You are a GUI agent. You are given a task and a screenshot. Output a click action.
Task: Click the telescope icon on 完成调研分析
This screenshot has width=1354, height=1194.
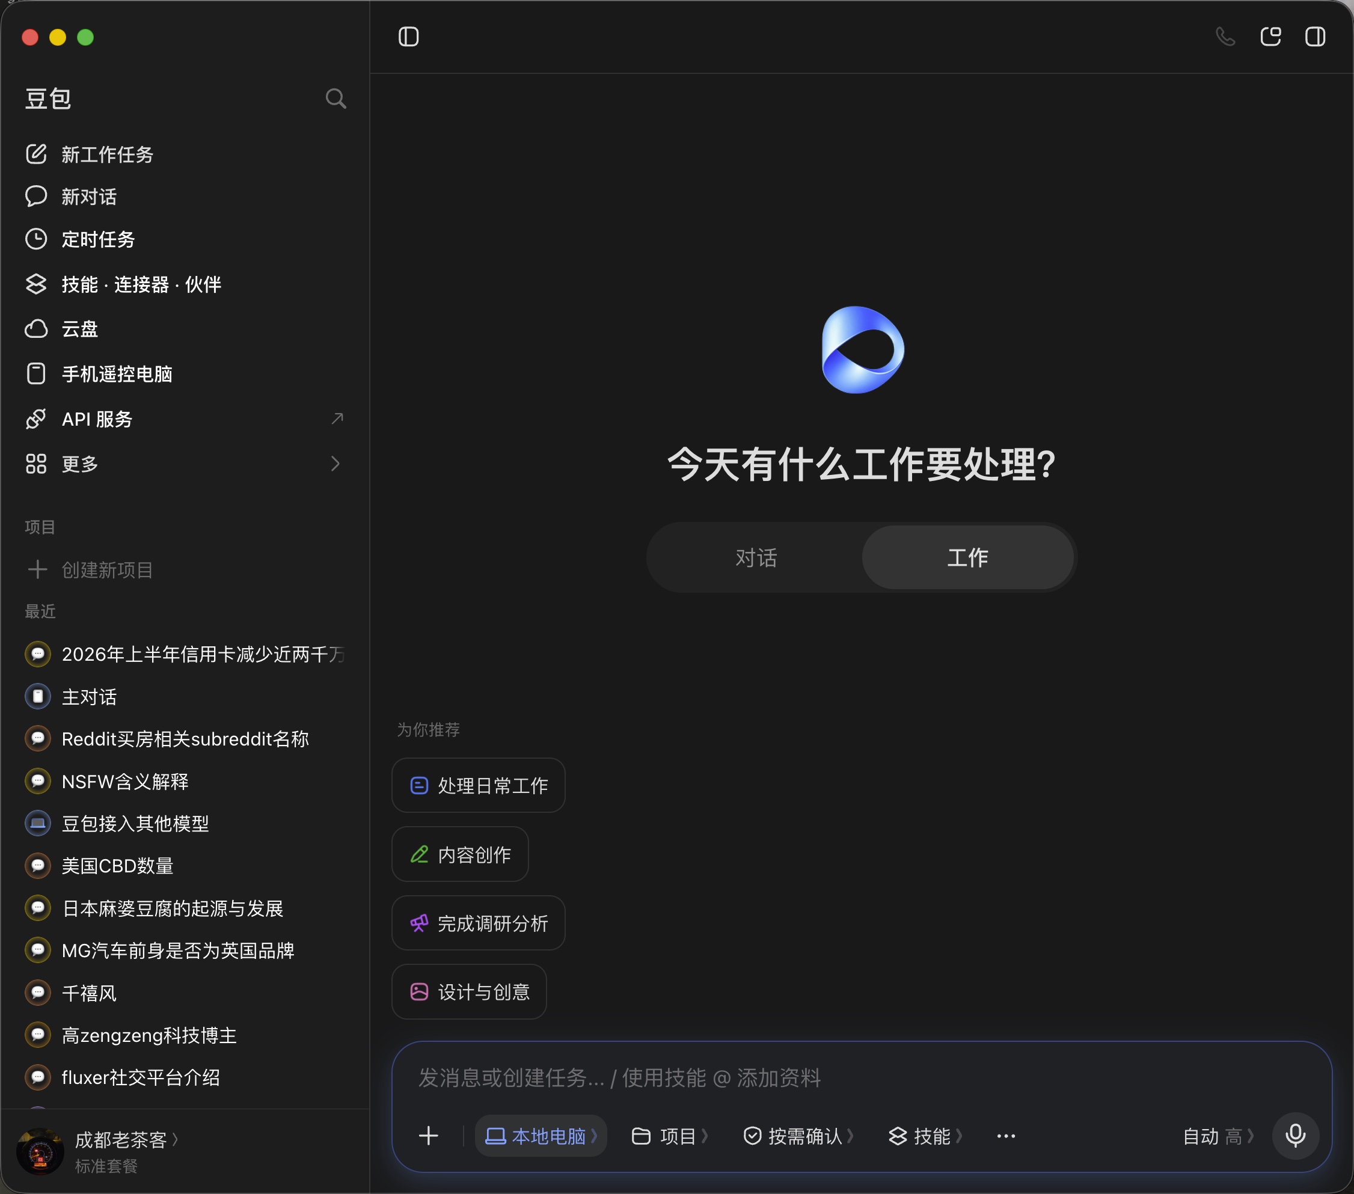pyautogui.click(x=419, y=923)
